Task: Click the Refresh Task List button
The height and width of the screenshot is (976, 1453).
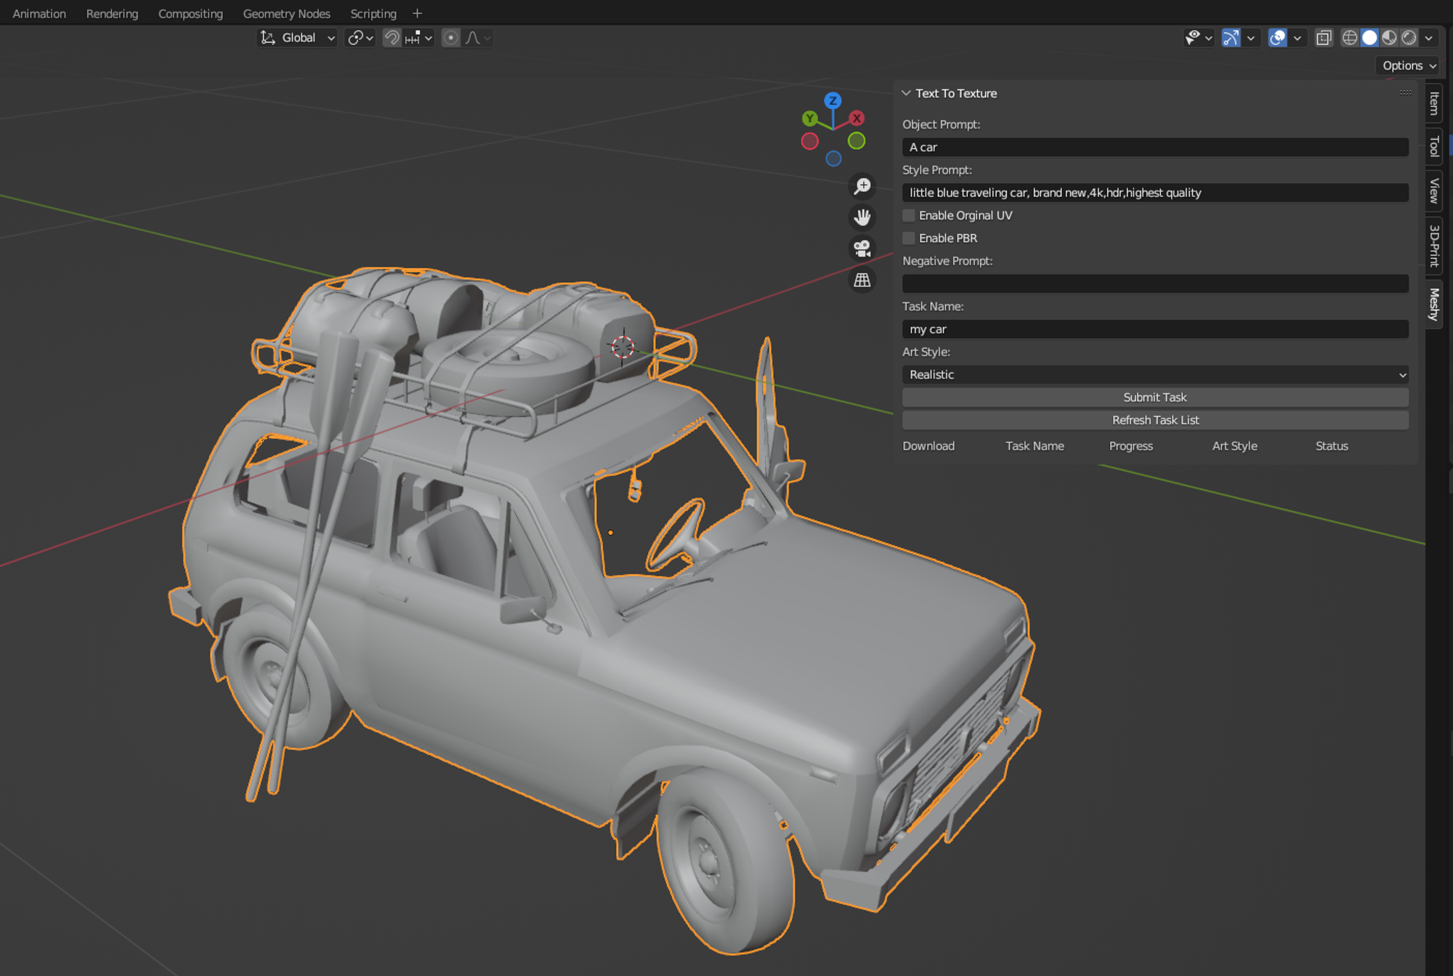Action: click(1154, 420)
